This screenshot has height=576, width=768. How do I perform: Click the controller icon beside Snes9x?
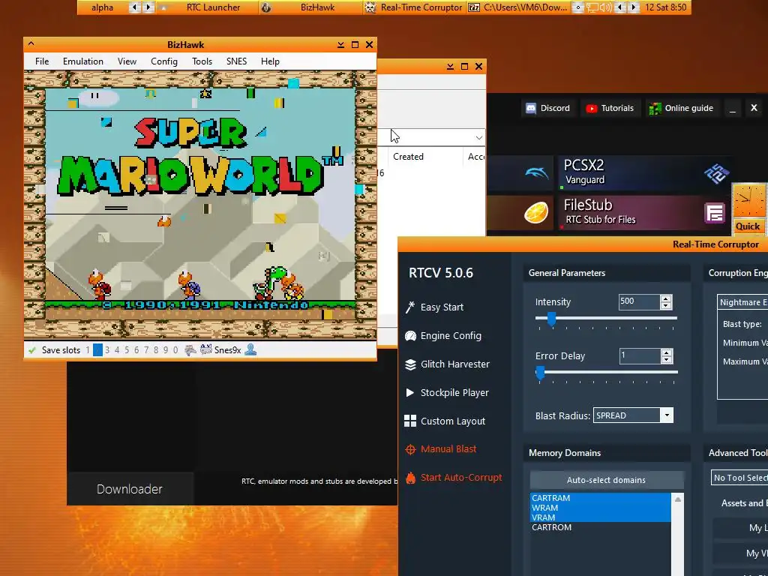(x=206, y=349)
